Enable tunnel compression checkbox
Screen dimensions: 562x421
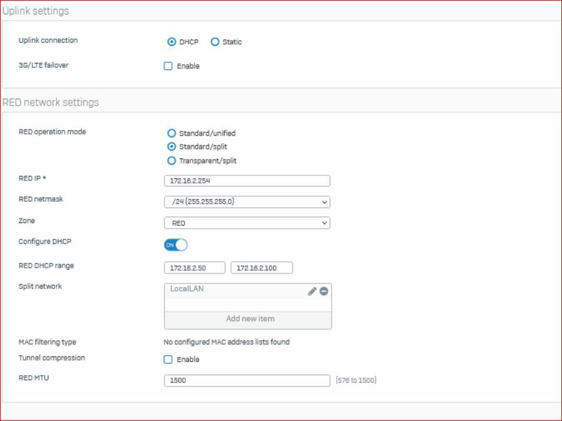pos(168,359)
